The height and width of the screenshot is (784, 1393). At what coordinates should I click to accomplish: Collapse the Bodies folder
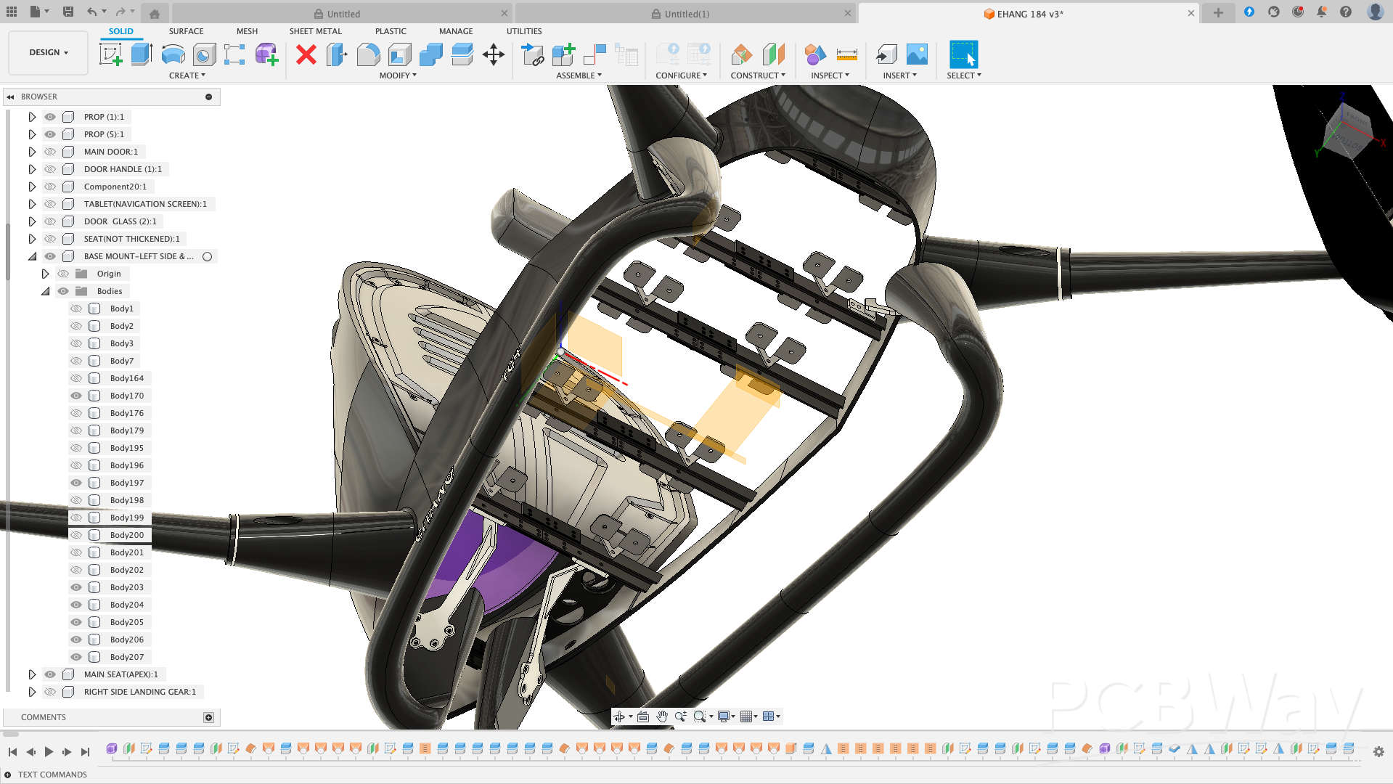click(x=45, y=291)
